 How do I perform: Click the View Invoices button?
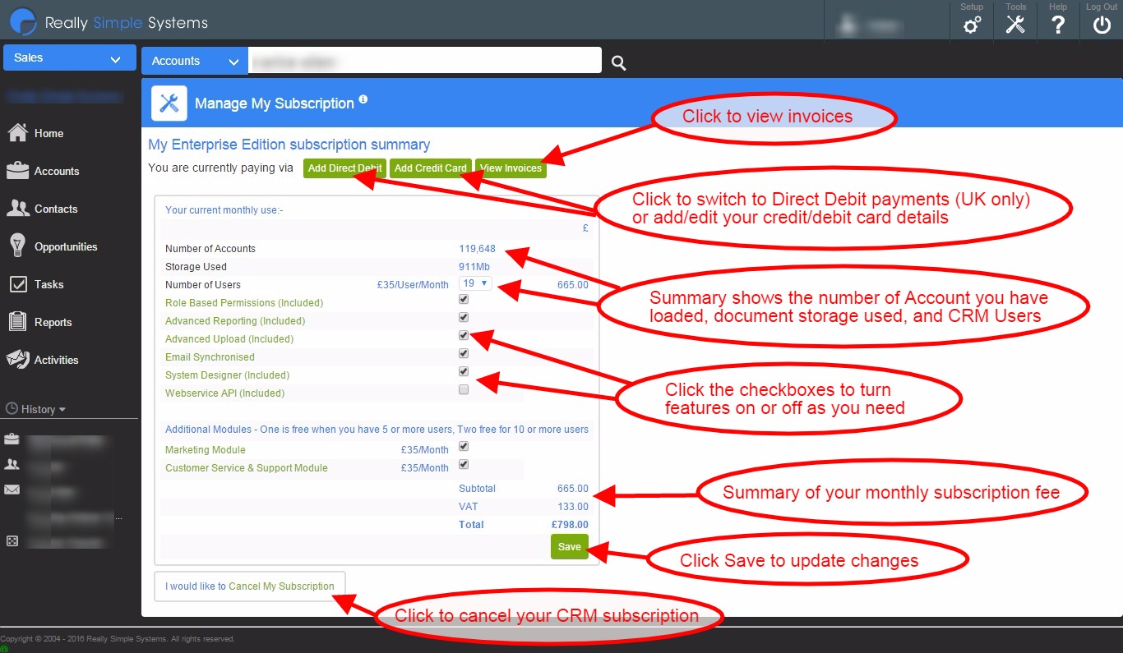(511, 168)
